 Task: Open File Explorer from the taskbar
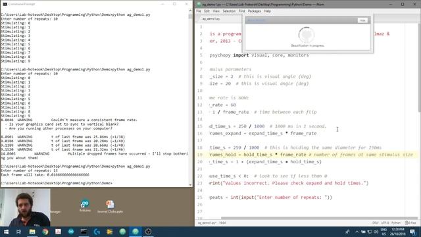[32, 232]
